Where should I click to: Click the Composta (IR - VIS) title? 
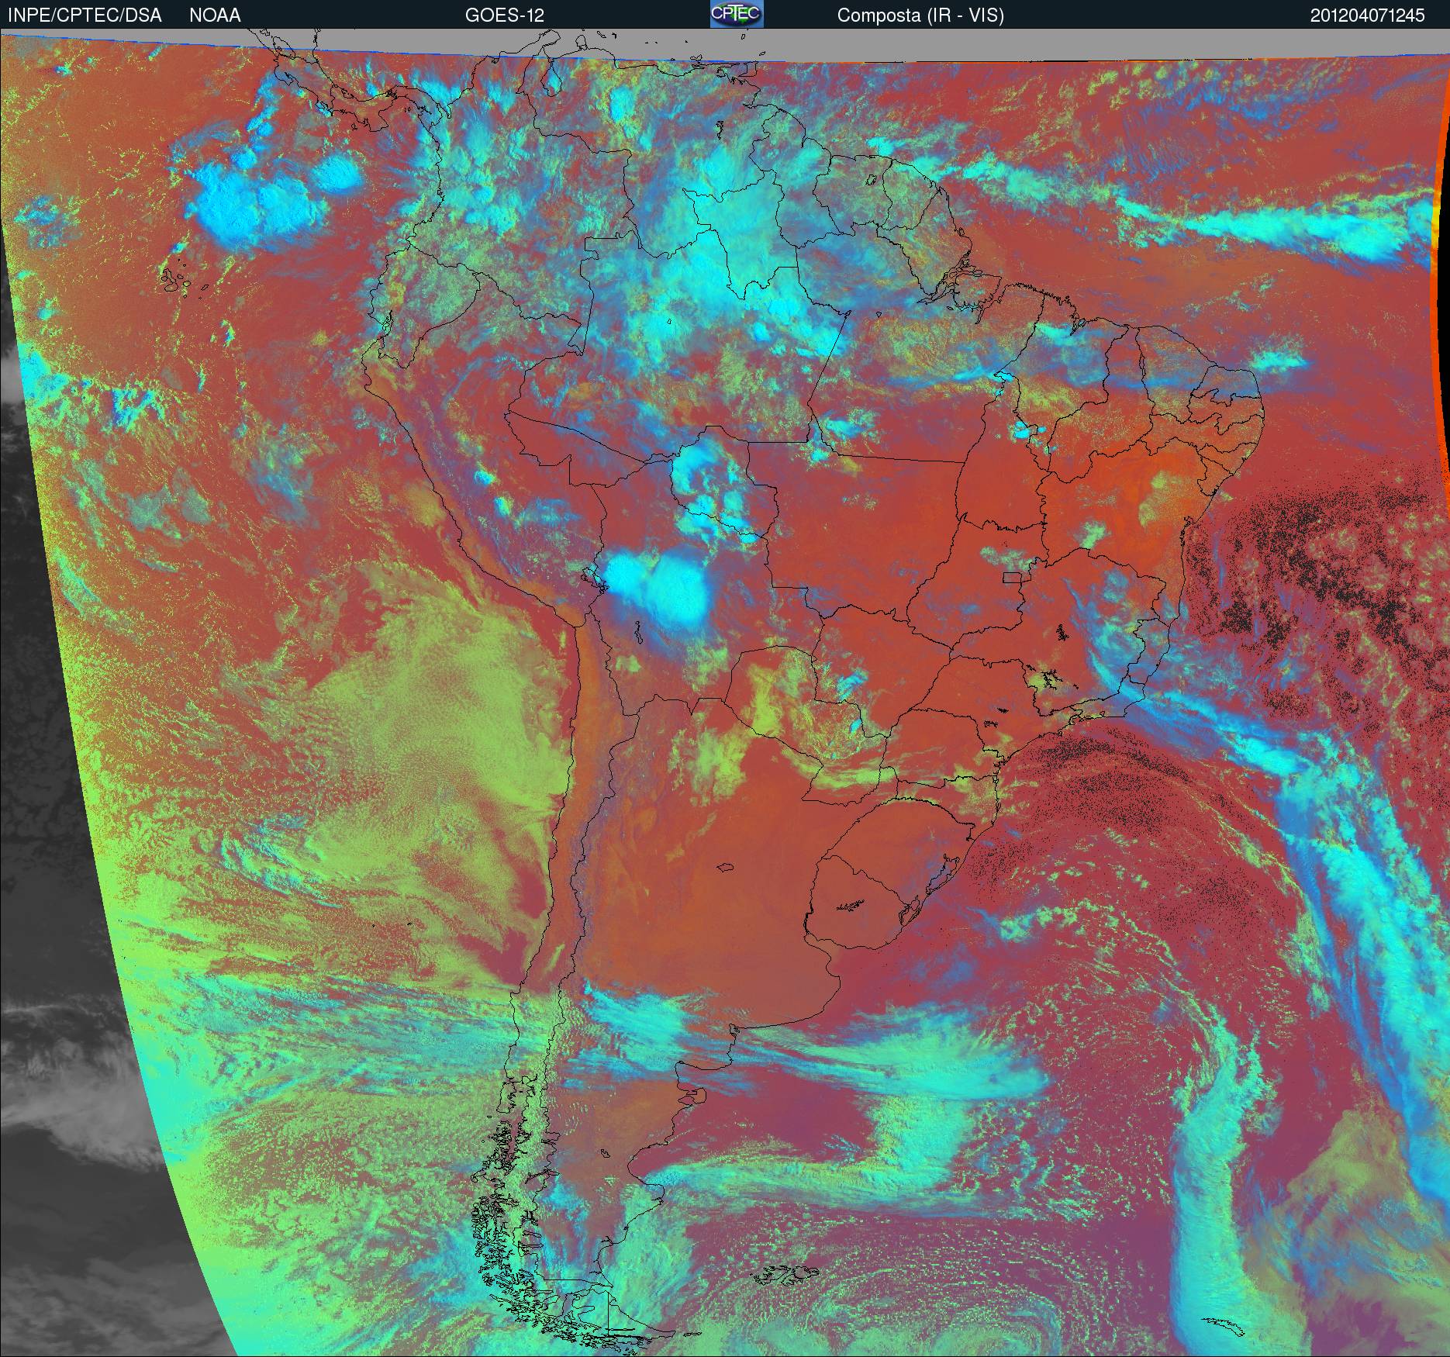click(x=920, y=16)
